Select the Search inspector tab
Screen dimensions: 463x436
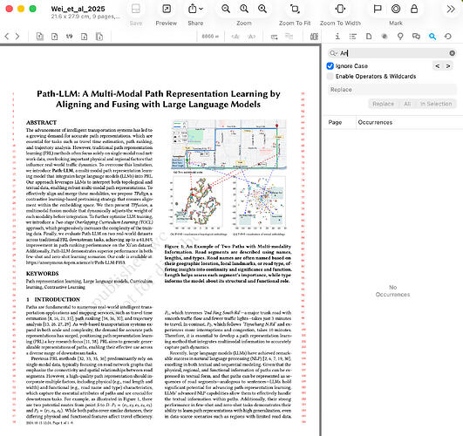pyautogui.click(x=432, y=37)
